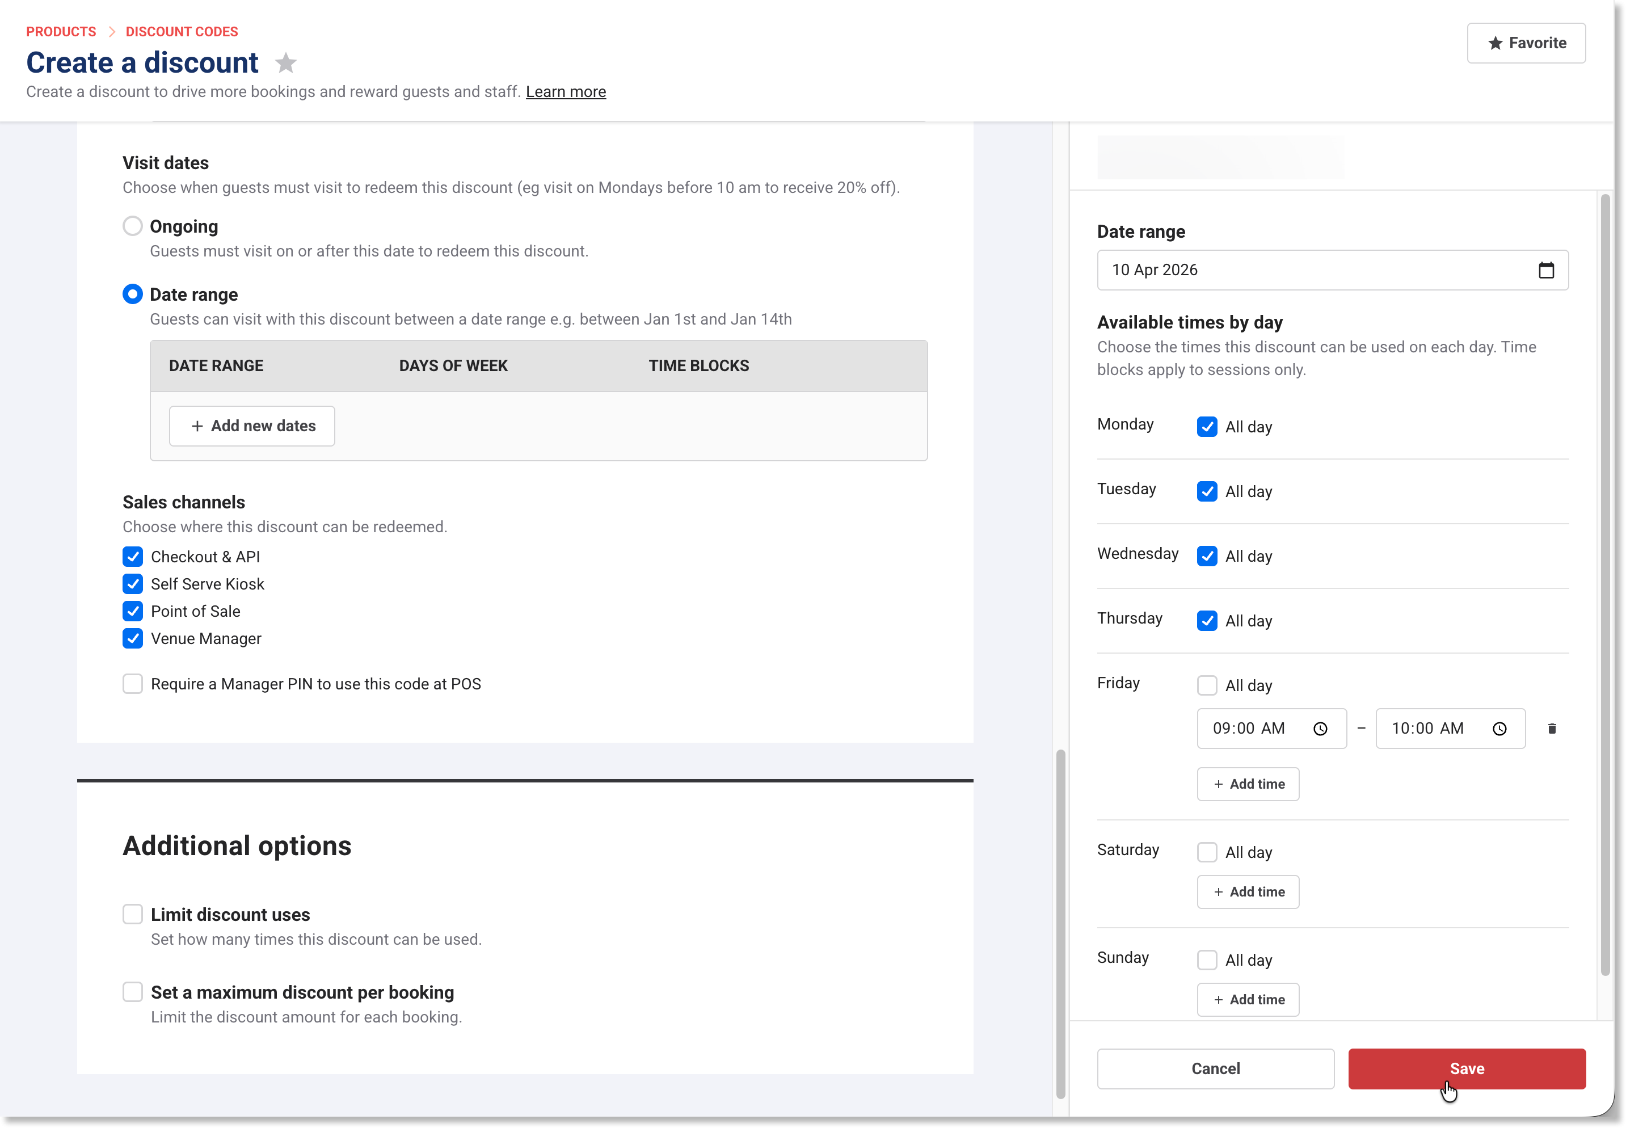Click the clock icon in 09:00 AM field
Image resolution: width=1626 pixels, height=1128 pixels.
pos(1320,729)
